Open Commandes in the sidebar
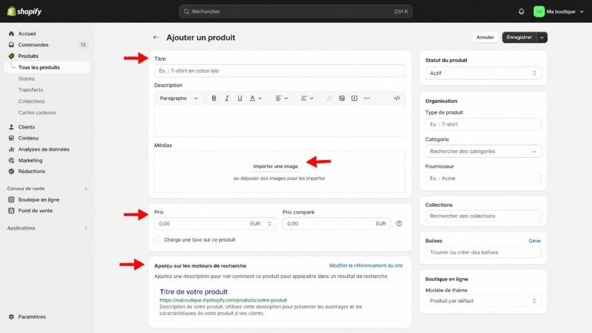The width and height of the screenshot is (592, 333). click(33, 45)
